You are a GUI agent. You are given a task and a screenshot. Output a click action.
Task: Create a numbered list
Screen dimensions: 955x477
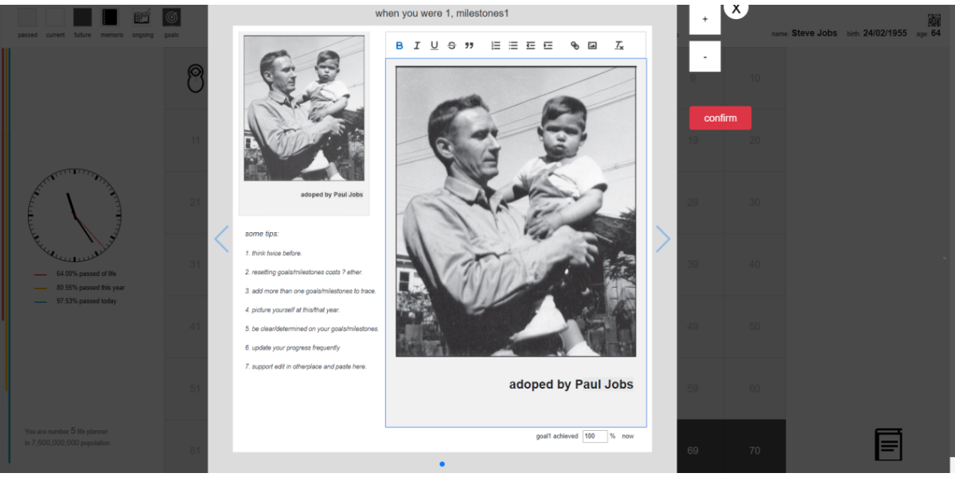(496, 45)
